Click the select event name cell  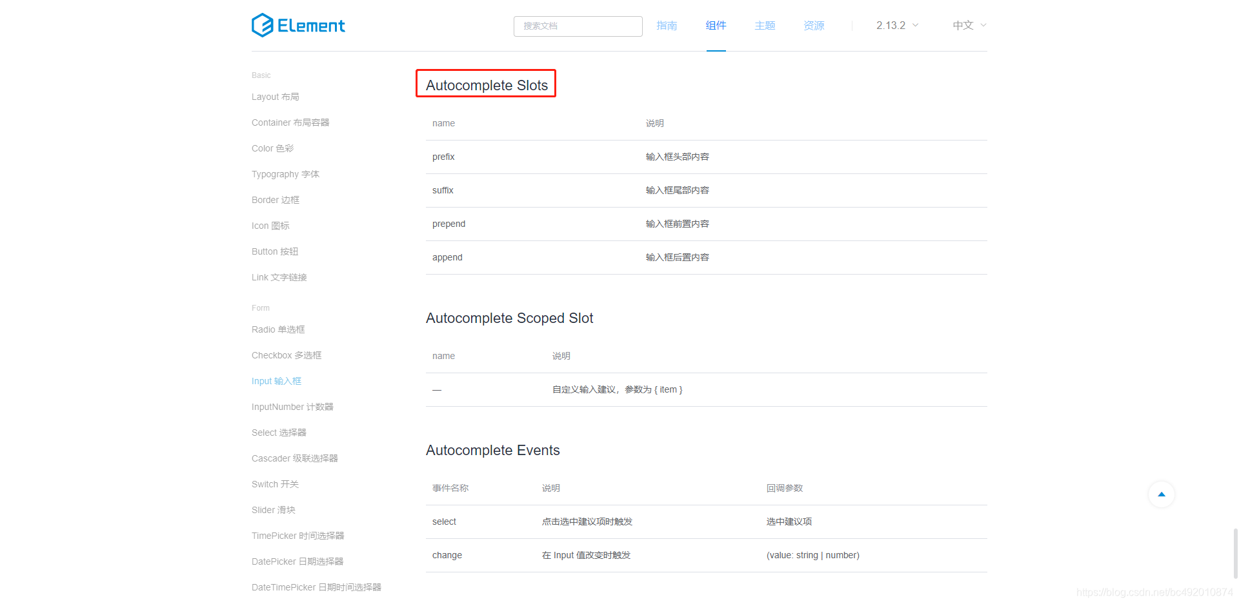point(444,521)
